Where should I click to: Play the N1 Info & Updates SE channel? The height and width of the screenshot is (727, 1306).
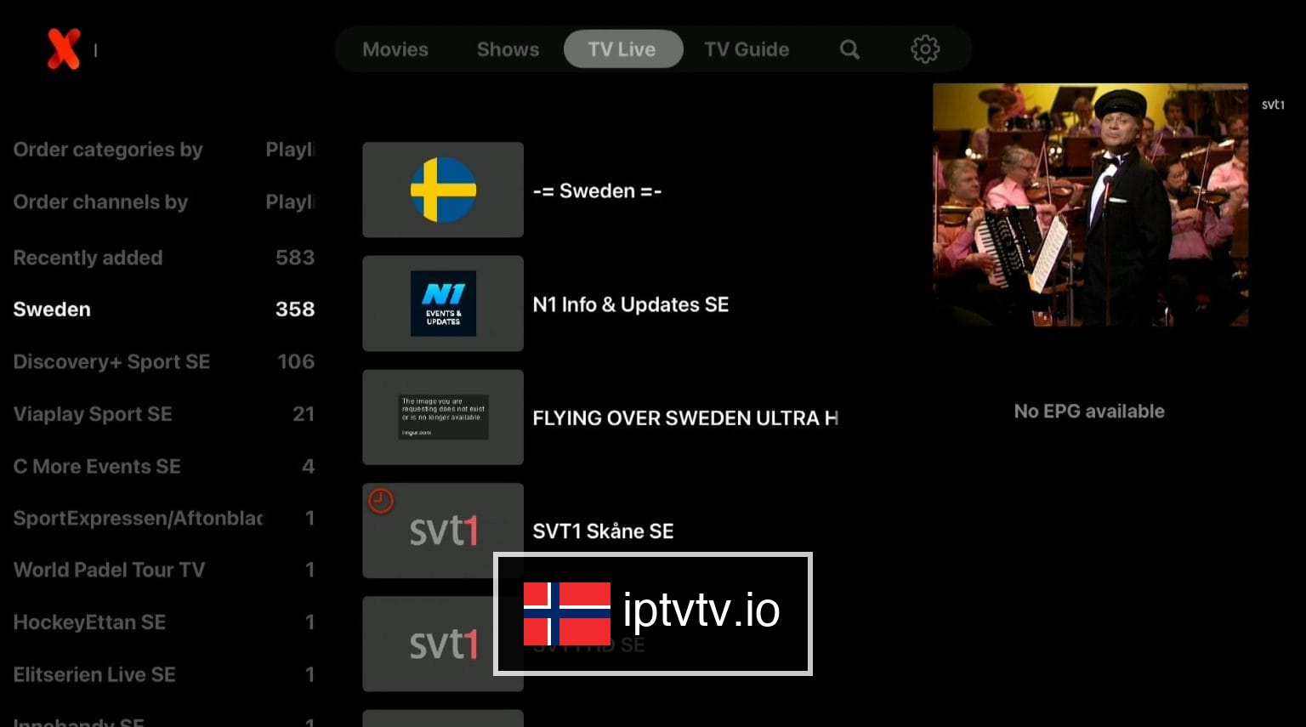630,304
